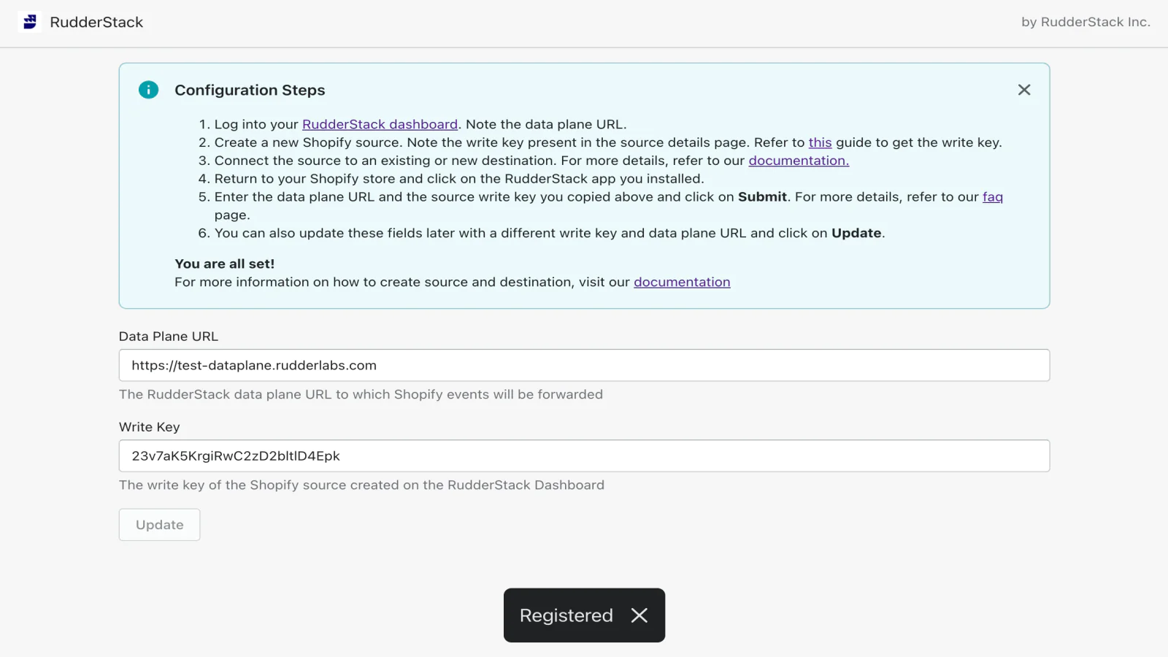Click the Write Key field label

click(149, 427)
